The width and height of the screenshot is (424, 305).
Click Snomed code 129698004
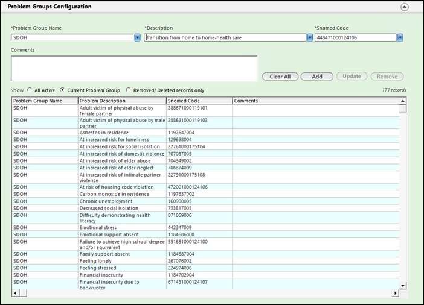click(x=179, y=140)
